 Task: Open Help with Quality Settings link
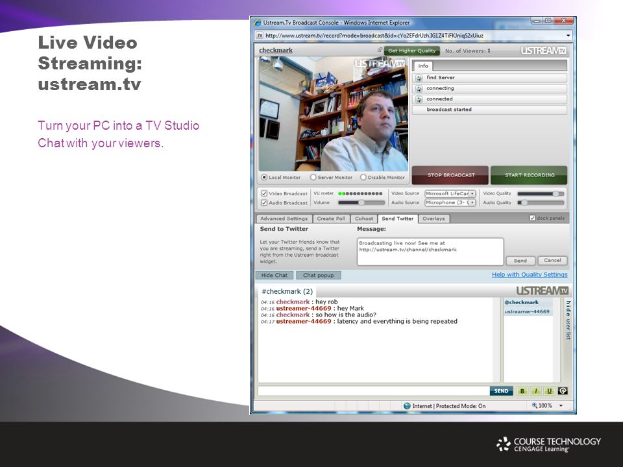(x=530, y=274)
